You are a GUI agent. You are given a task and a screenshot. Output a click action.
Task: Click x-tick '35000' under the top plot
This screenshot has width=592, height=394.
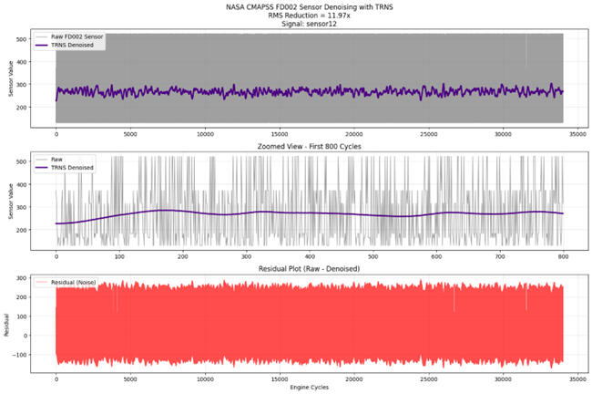click(x=577, y=134)
